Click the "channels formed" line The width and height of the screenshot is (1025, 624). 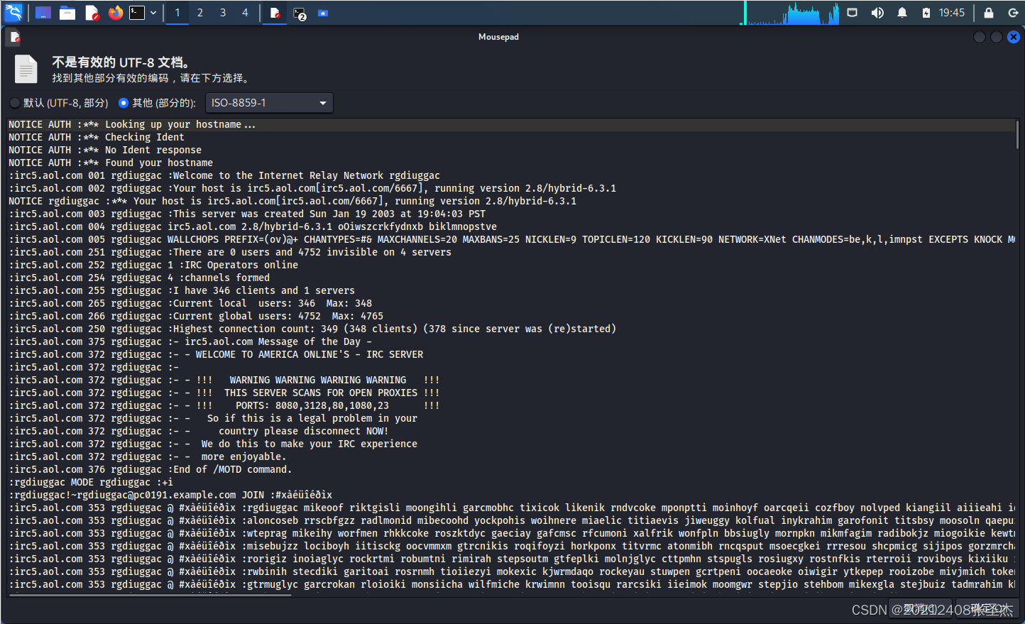[x=139, y=278]
